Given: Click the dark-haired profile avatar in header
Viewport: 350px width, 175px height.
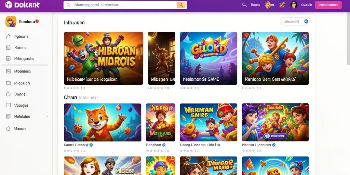Looking at the screenshot, I should coord(294,5).
